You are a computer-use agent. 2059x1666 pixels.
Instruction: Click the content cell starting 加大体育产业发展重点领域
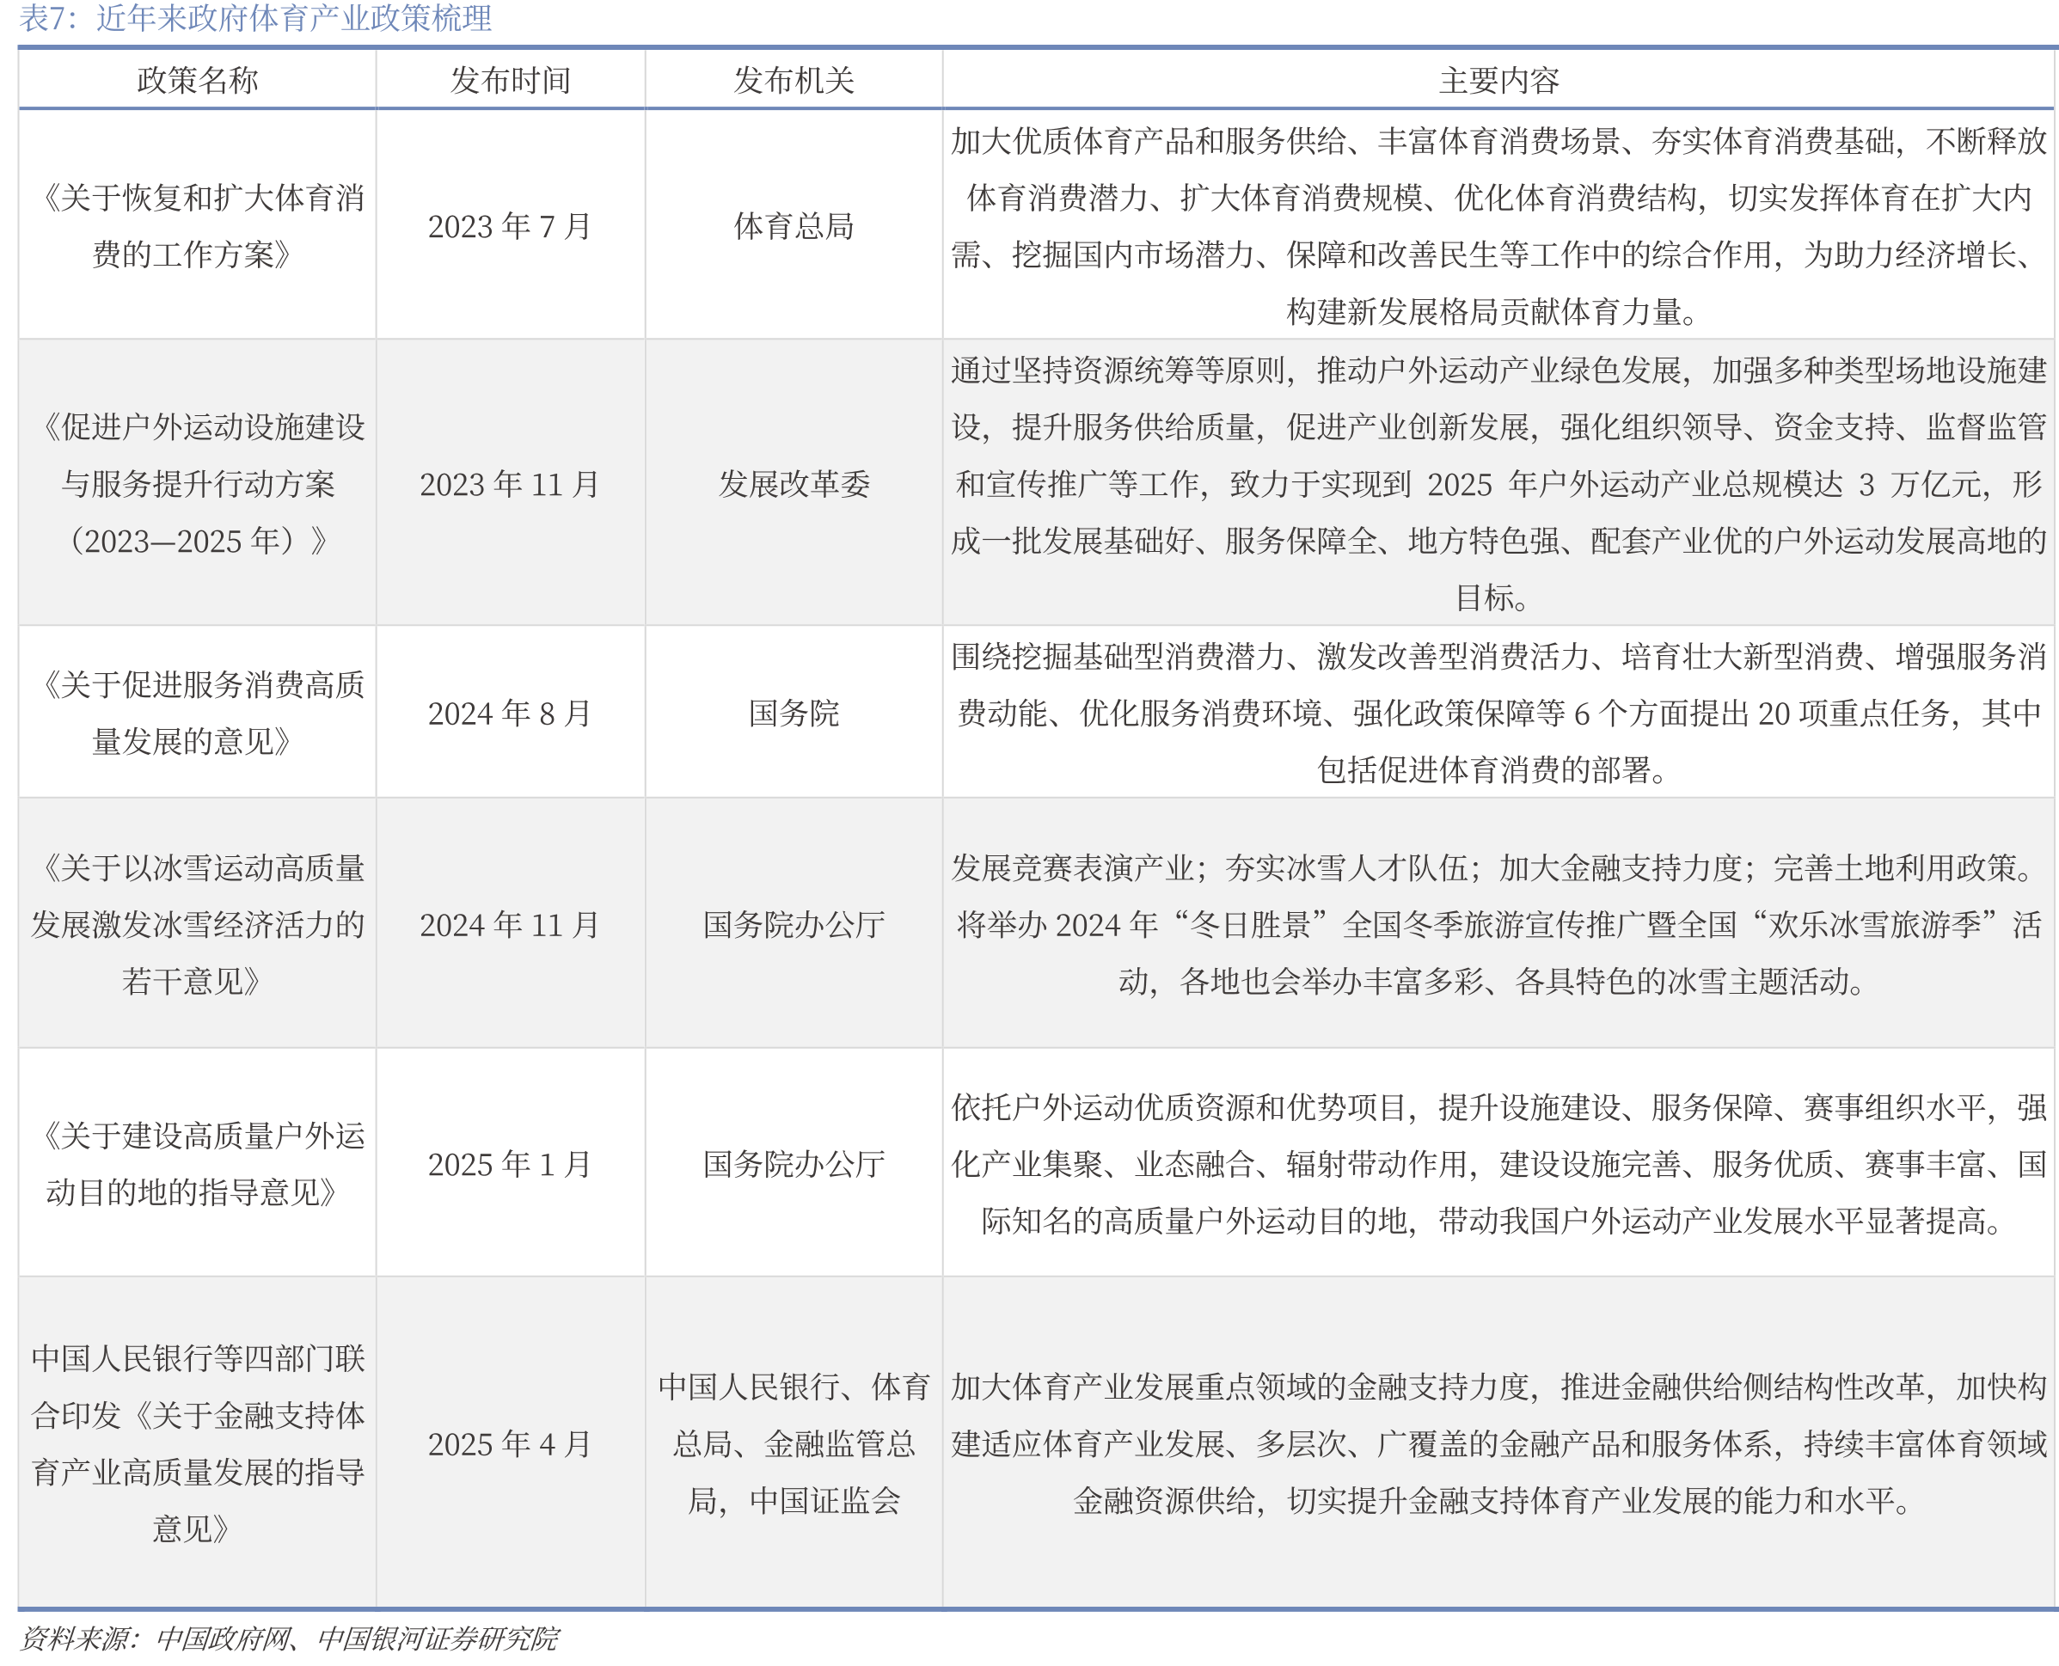[1498, 1443]
